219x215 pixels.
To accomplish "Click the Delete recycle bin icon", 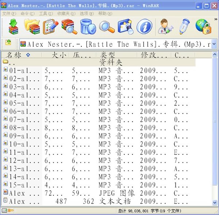I will pyautogui.click(x=88, y=27).
